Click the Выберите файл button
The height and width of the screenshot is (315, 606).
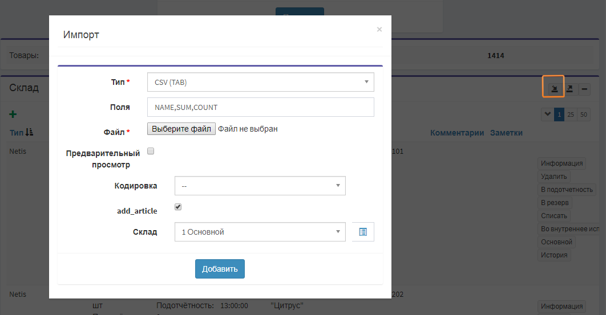click(x=181, y=129)
